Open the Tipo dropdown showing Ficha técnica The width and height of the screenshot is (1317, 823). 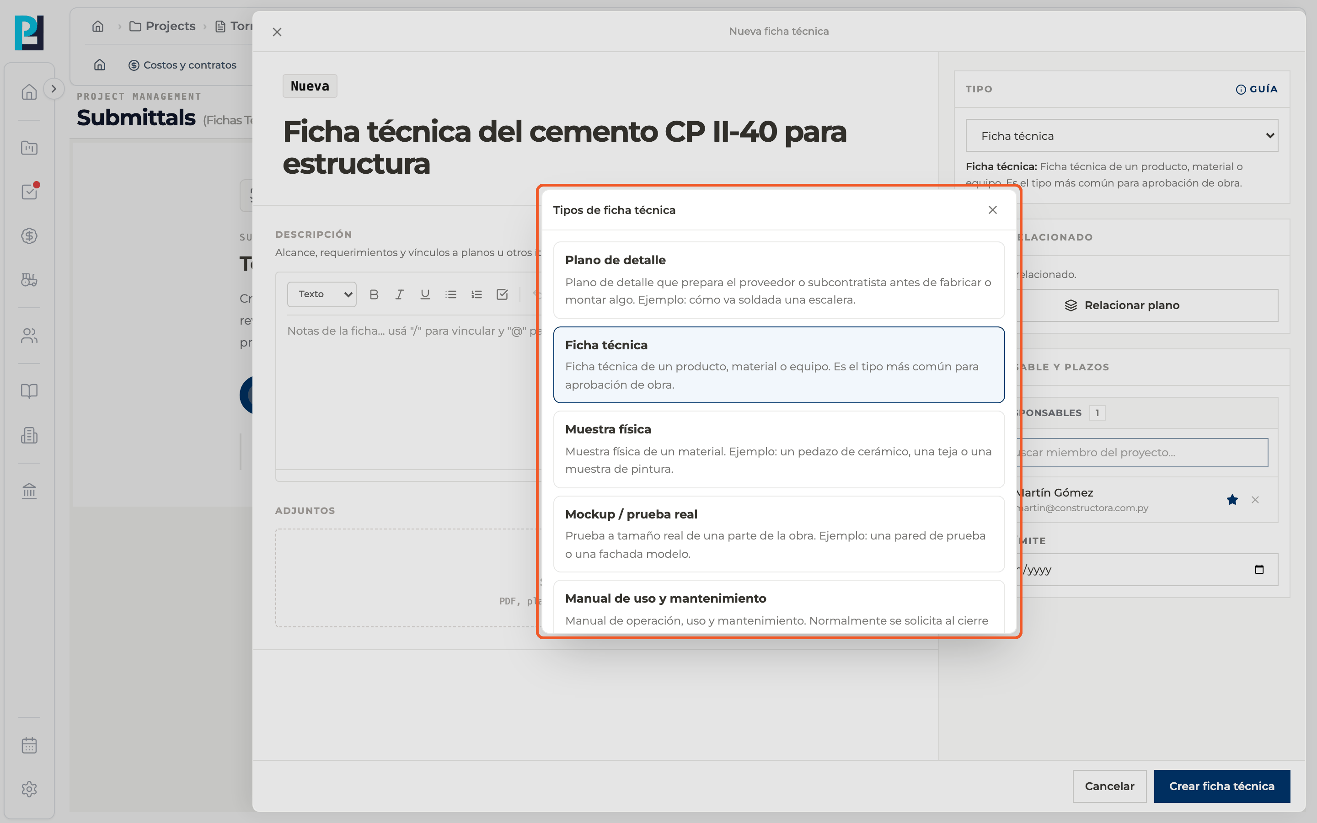1122,135
